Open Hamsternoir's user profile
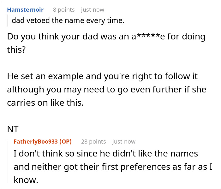 tap(25, 10)
